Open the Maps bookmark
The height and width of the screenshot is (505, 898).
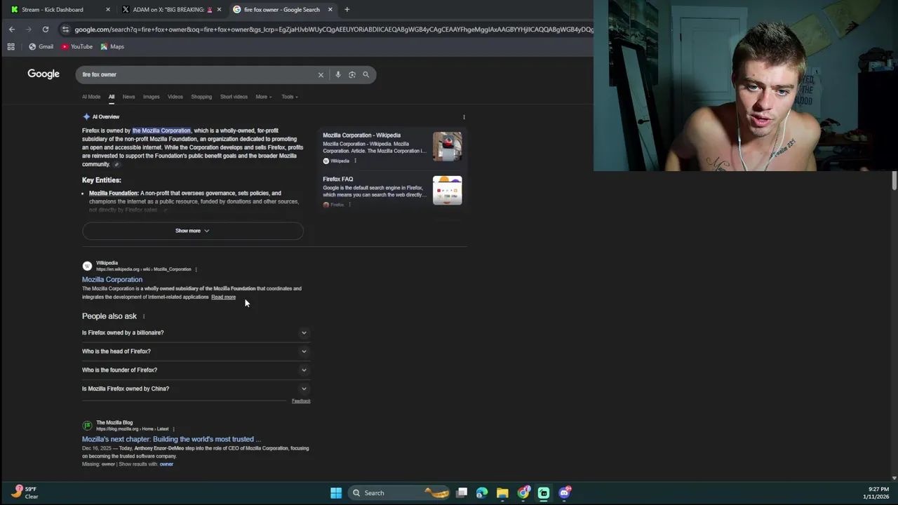coord(112,46)
